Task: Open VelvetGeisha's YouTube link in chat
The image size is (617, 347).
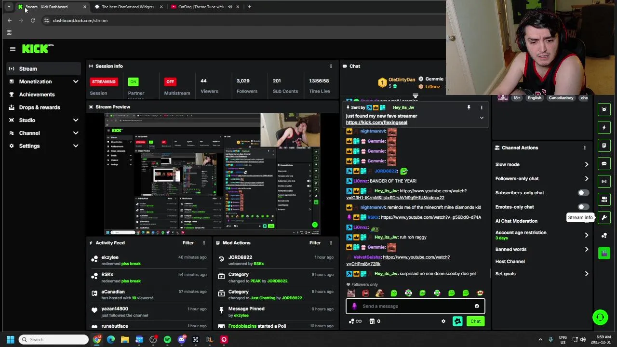Action: click(398, 261)
